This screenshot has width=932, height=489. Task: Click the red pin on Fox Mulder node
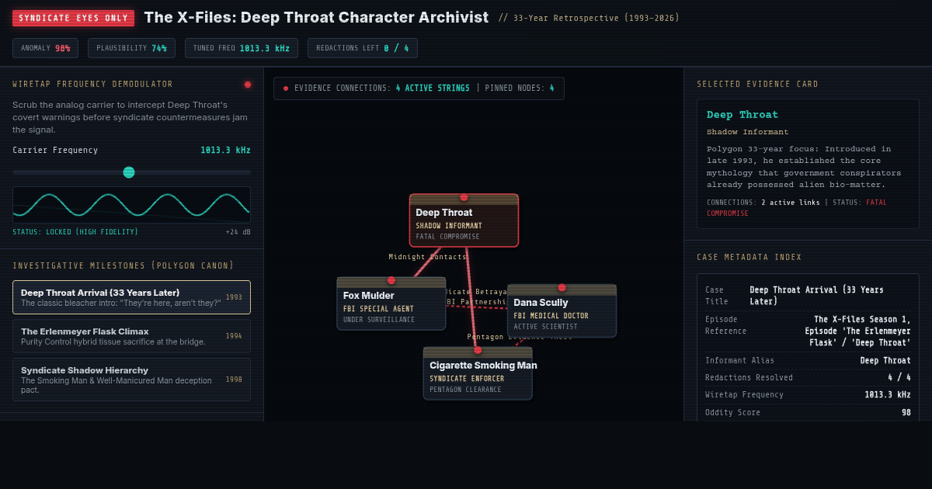tap(391, 280)
